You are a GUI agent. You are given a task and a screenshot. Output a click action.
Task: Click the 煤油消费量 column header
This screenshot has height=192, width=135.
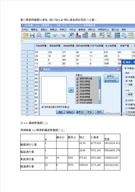pyautogui.click(x=55, y=47)
